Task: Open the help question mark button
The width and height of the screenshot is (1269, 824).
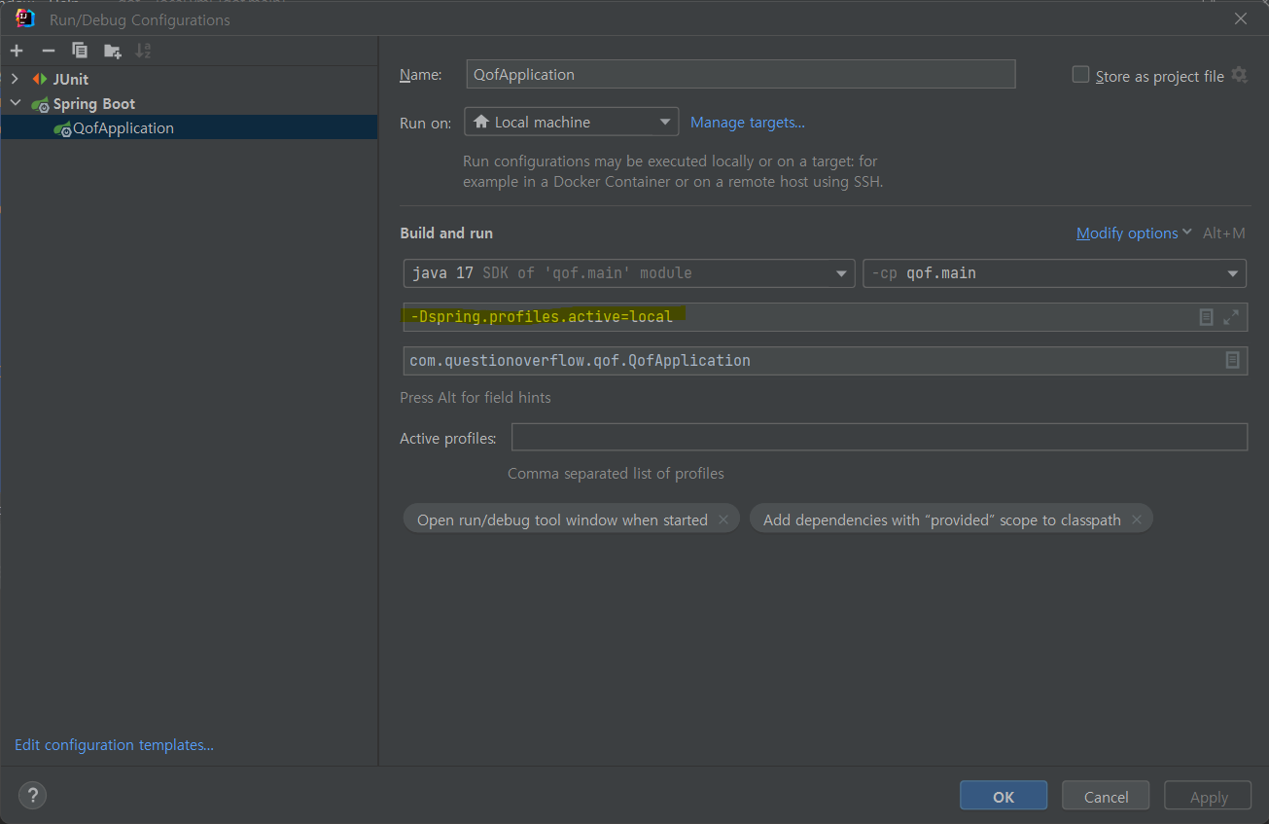Action: [32, 795]
